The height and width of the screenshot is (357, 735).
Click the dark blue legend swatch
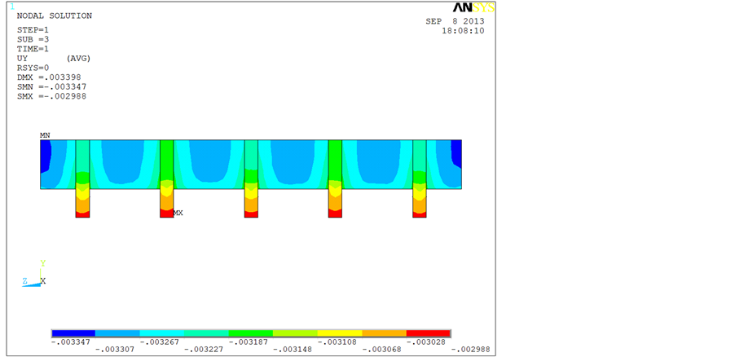point(73,333)
